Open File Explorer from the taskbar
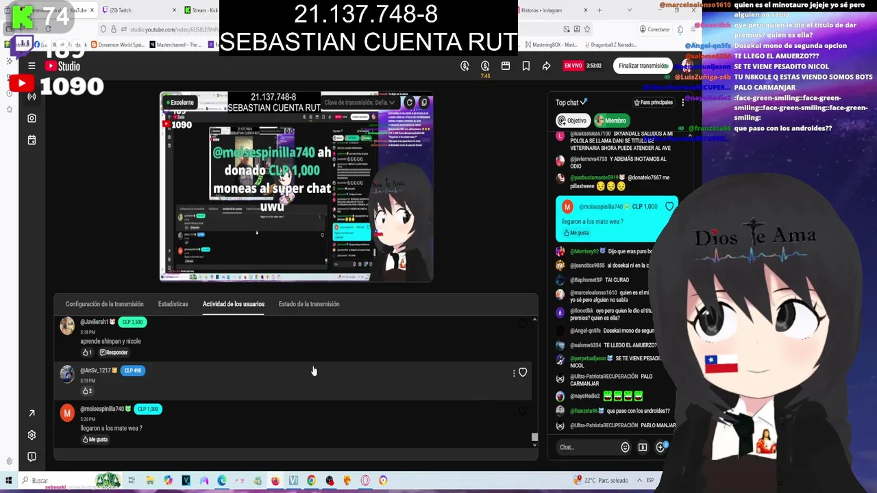This screenshot has width=877, height=493. tap(150, 481)
